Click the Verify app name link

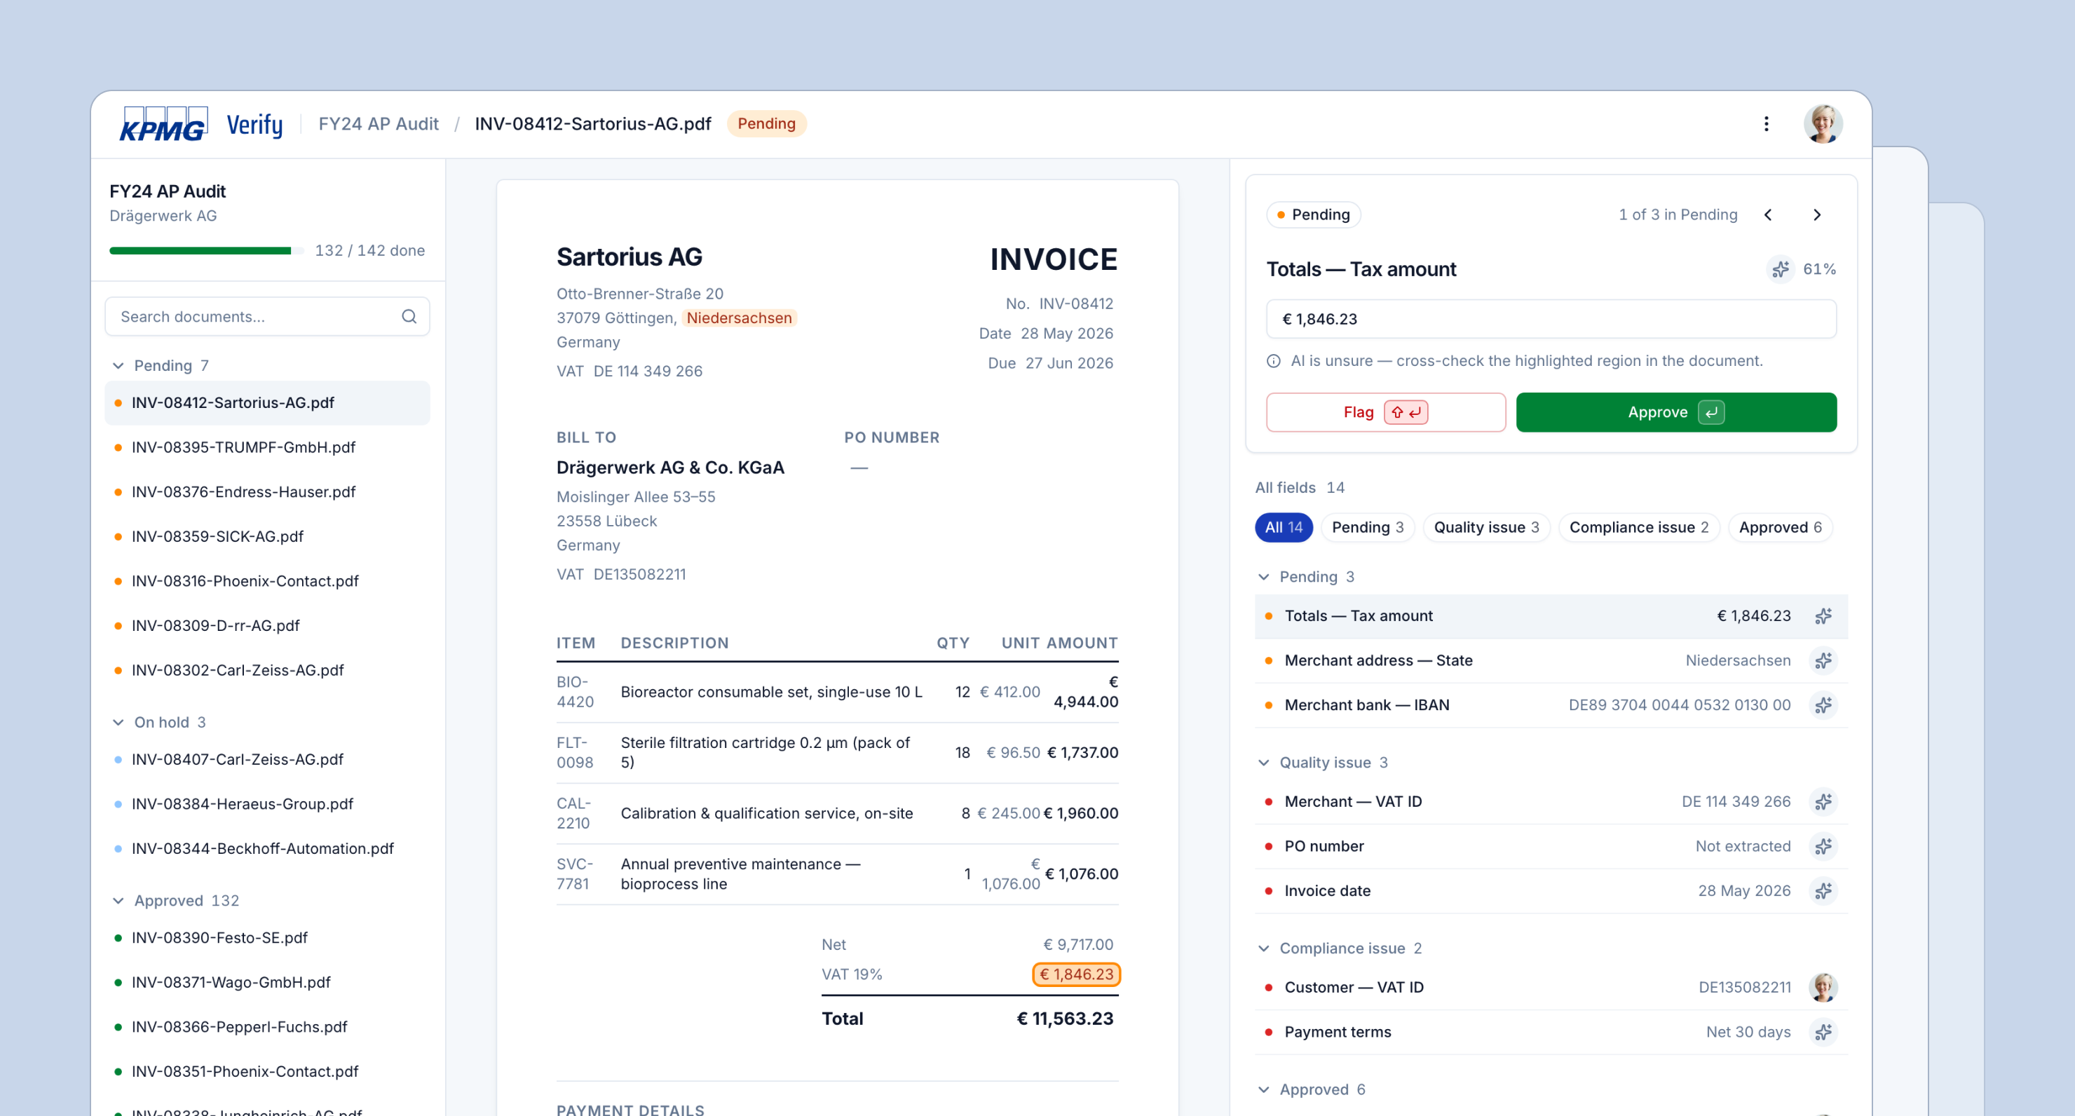(x=254, y=124)
